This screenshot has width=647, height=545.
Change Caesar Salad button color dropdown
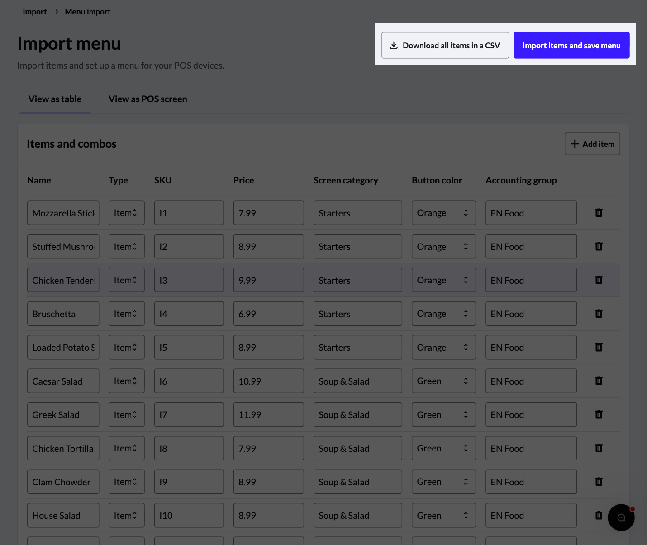(x=444, y=381)
